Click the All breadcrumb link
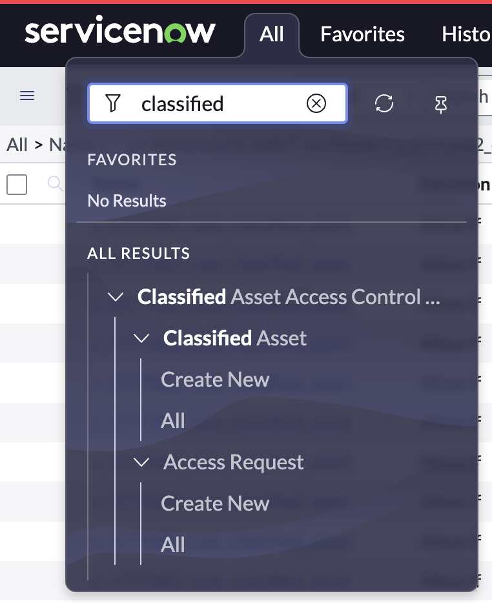 (15, 144)
